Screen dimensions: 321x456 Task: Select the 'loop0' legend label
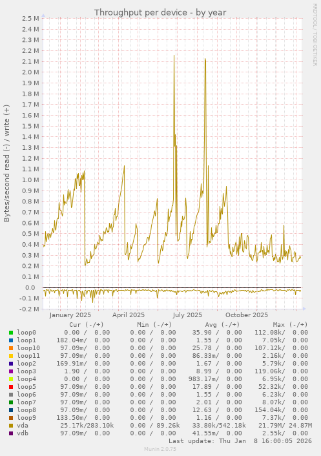pyautogui.click(x=26, y=333)
